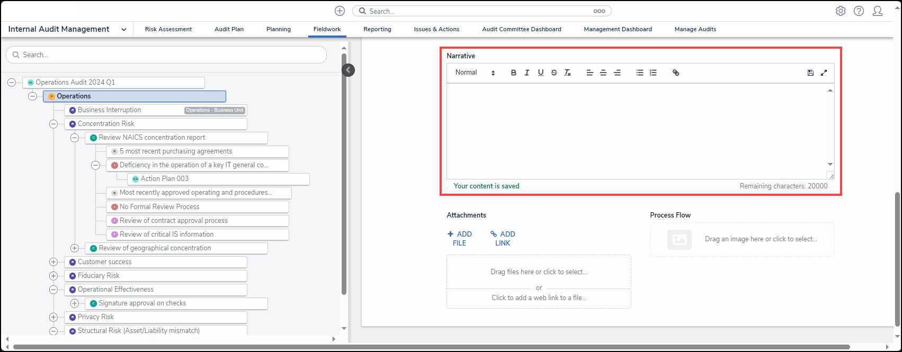The height and width of the screenshot is (352, 902).
Task: Apply italic formatting in Narrative toolbar
Action: point(527,73)
